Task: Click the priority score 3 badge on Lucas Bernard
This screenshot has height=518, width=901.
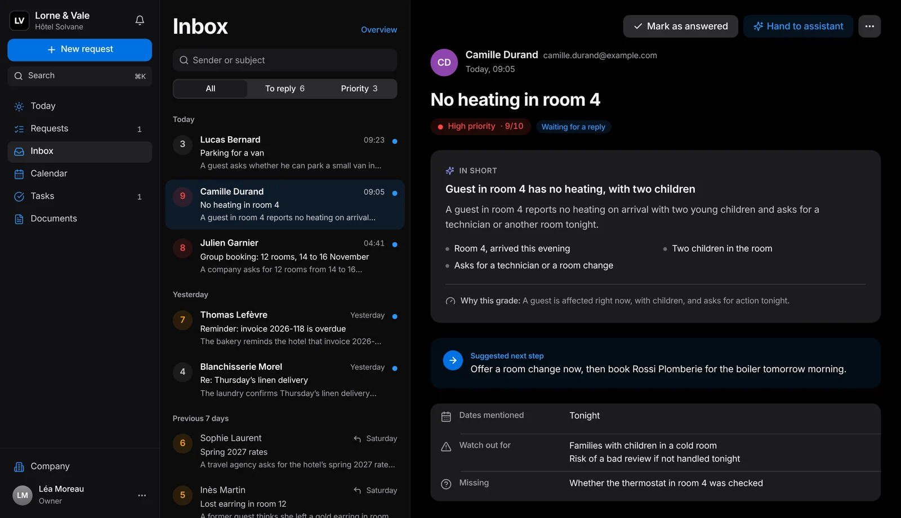Action: pos(182,144)
